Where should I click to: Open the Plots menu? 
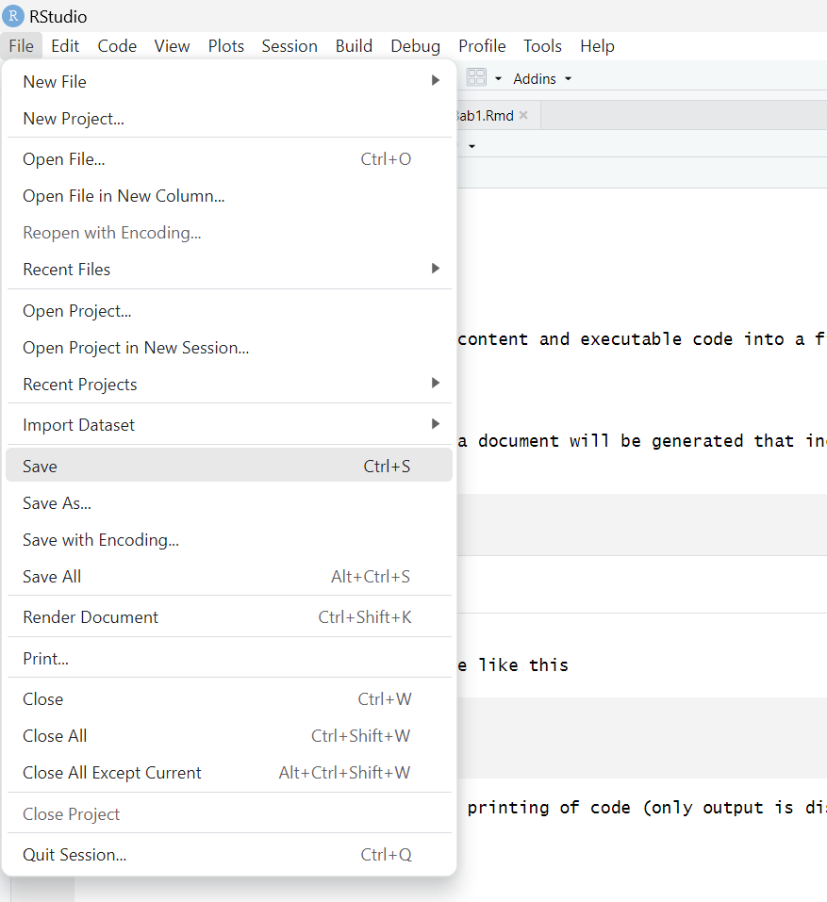[x=225, y=46]
